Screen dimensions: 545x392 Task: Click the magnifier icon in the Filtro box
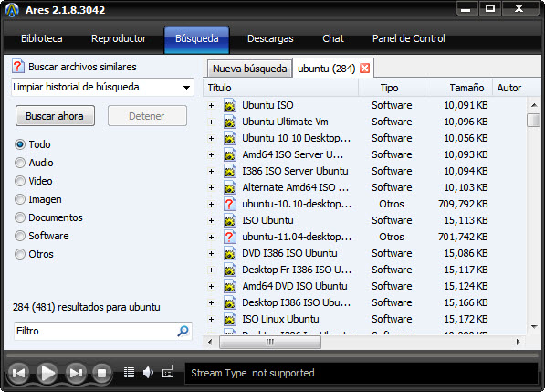[x=183, y=331]
